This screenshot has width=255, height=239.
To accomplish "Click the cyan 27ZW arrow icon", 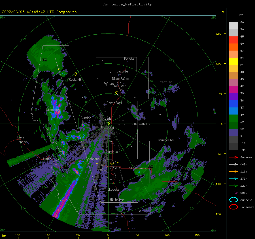I will tap(233, 178).
